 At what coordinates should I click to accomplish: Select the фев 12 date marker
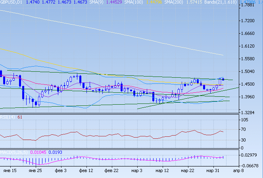pos(86,170)
